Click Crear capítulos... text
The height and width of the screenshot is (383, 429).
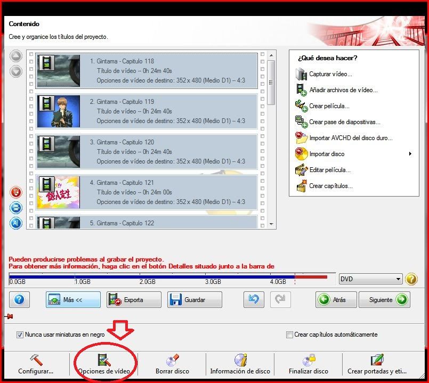(x=331, y=186)
